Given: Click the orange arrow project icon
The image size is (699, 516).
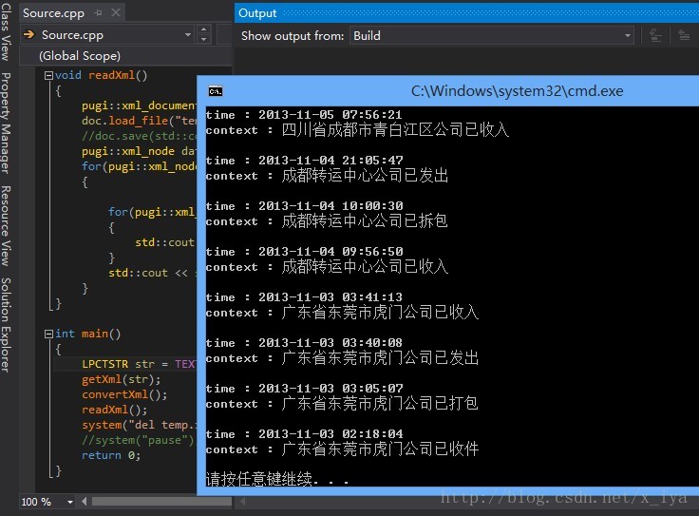Looking at the screenshot, I should pyautogui.click(x=29, y=34).
